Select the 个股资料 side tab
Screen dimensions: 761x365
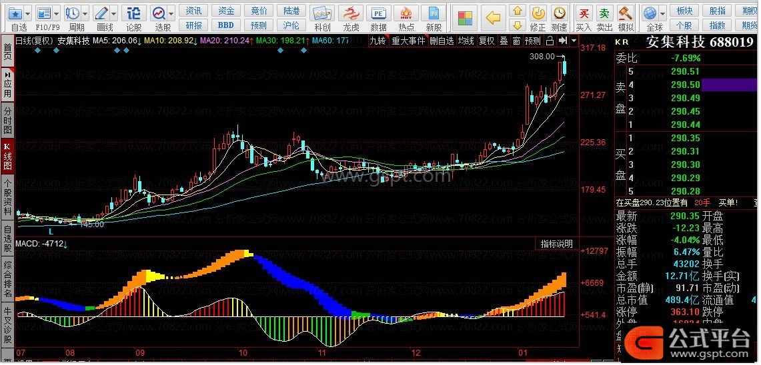tap(7, 197)
